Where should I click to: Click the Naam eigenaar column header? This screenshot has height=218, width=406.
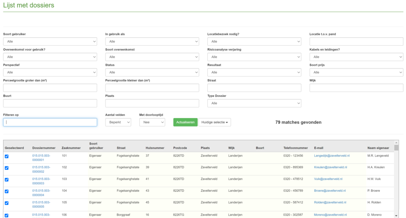point(378,148)
